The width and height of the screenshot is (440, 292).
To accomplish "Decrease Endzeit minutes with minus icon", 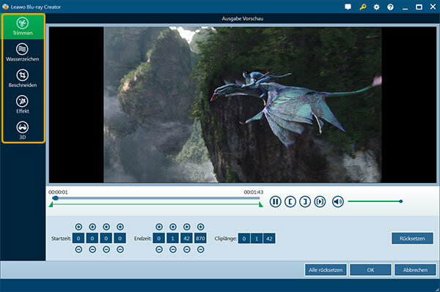I will click(173, 250).
